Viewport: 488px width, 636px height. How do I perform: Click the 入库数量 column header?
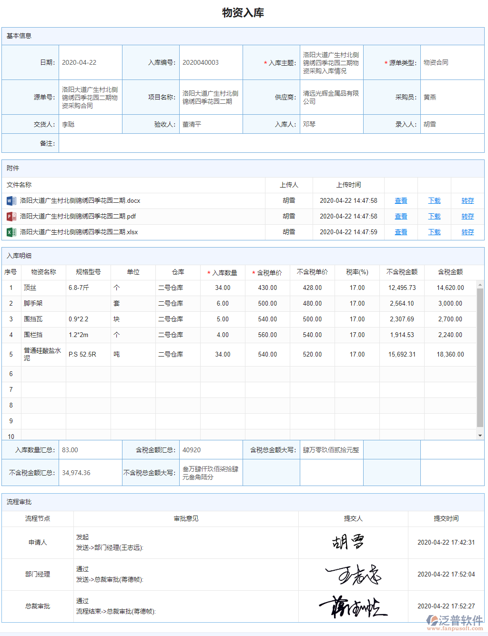click(x=223, y=273)
